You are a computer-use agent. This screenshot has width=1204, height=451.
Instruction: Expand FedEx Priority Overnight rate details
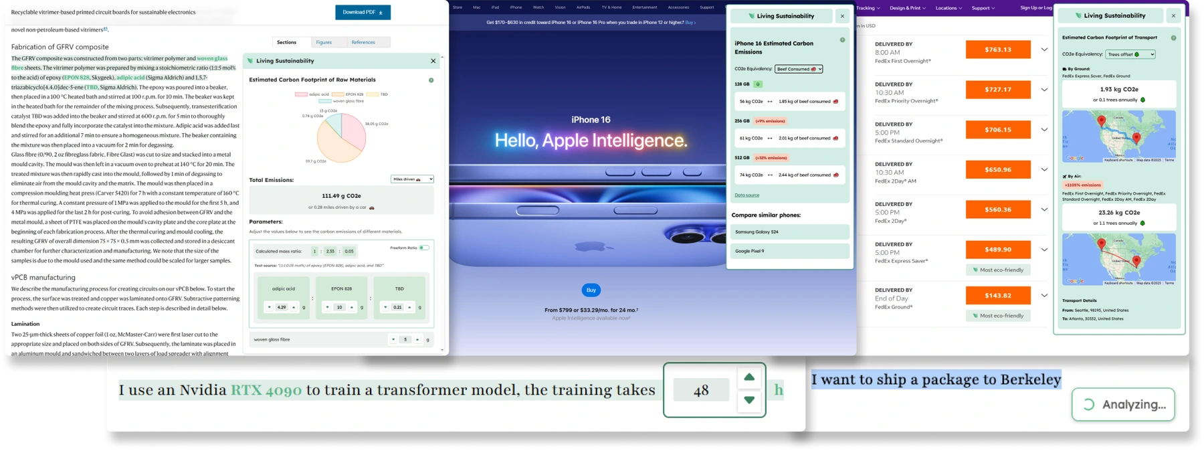(x=1044, y=90)
